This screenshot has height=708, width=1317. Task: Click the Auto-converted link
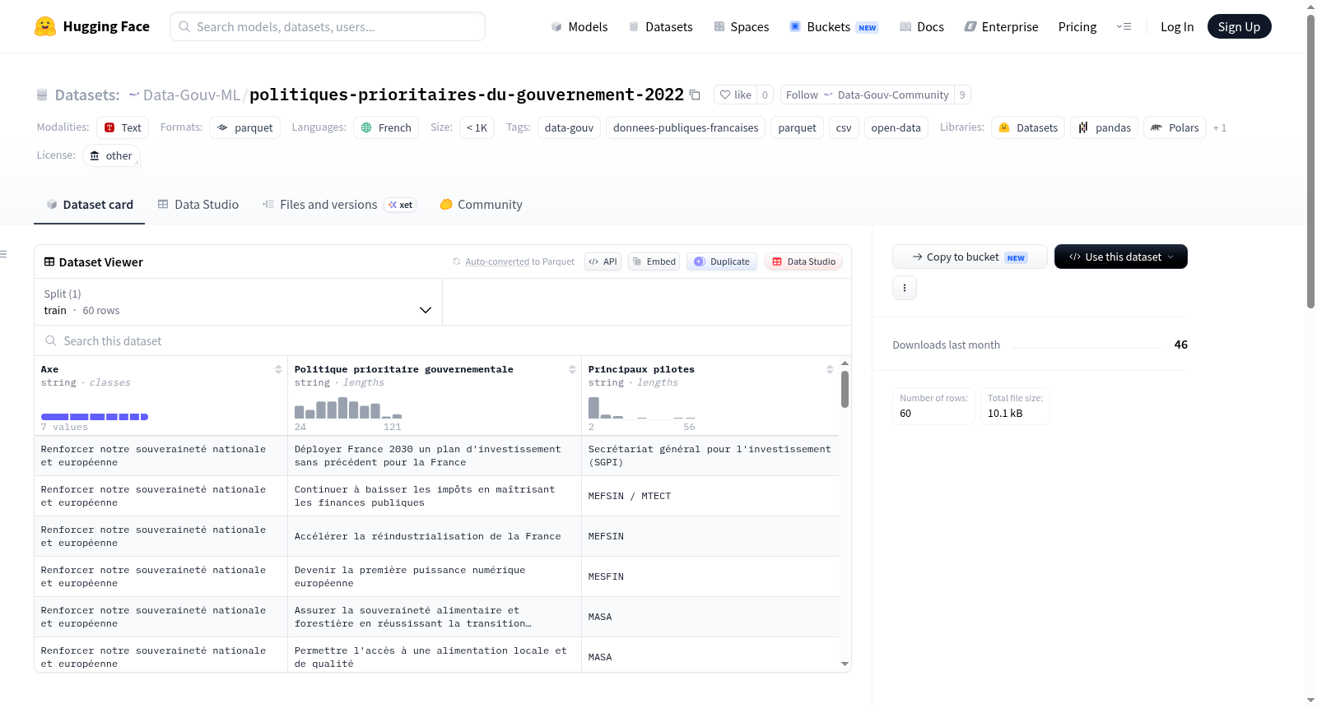click(497, 261)
